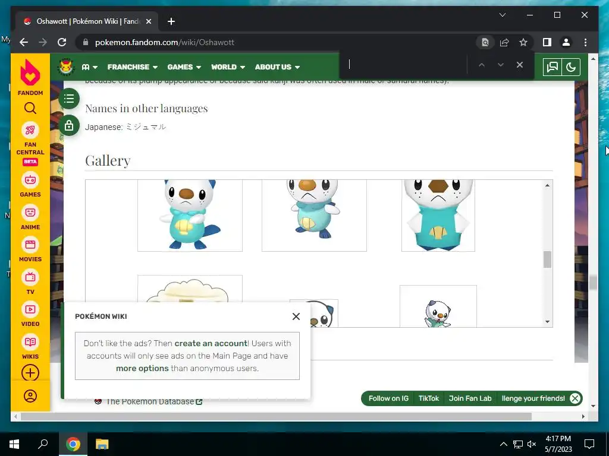
Task: Select the Oshawott Pokémon Wiki tab
Action: [x=86, y=21]
